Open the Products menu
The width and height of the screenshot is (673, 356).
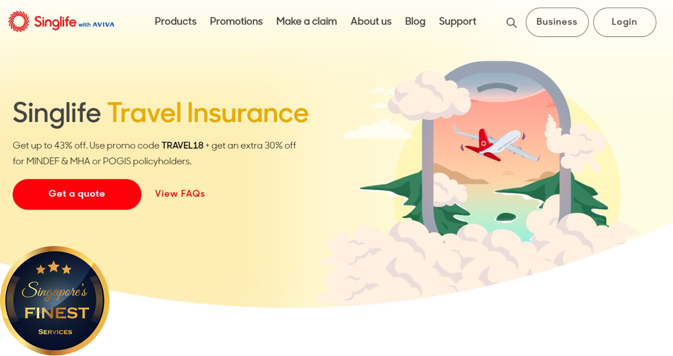tap(175, 21)
